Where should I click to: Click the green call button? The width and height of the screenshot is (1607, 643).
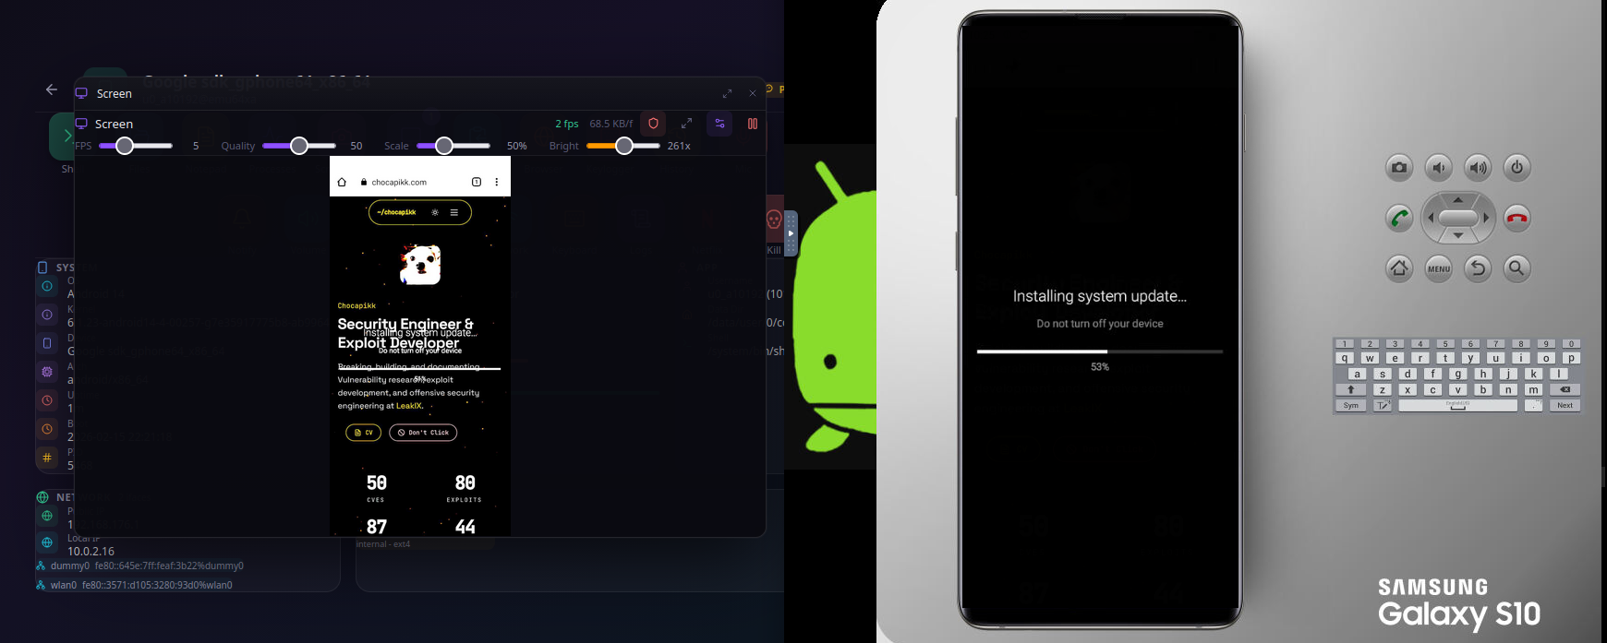(x=1399, y=219)
